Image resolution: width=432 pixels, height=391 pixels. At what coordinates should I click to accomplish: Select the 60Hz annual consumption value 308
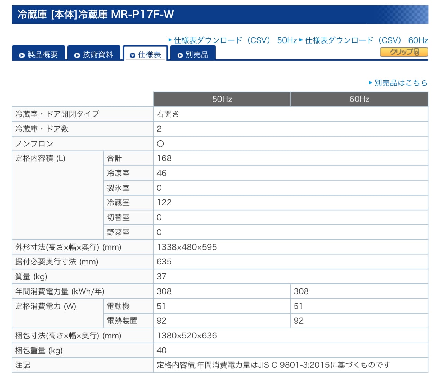(301, 291)
